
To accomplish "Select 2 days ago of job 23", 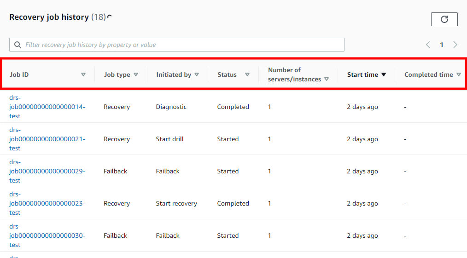I will click(362, 203).
